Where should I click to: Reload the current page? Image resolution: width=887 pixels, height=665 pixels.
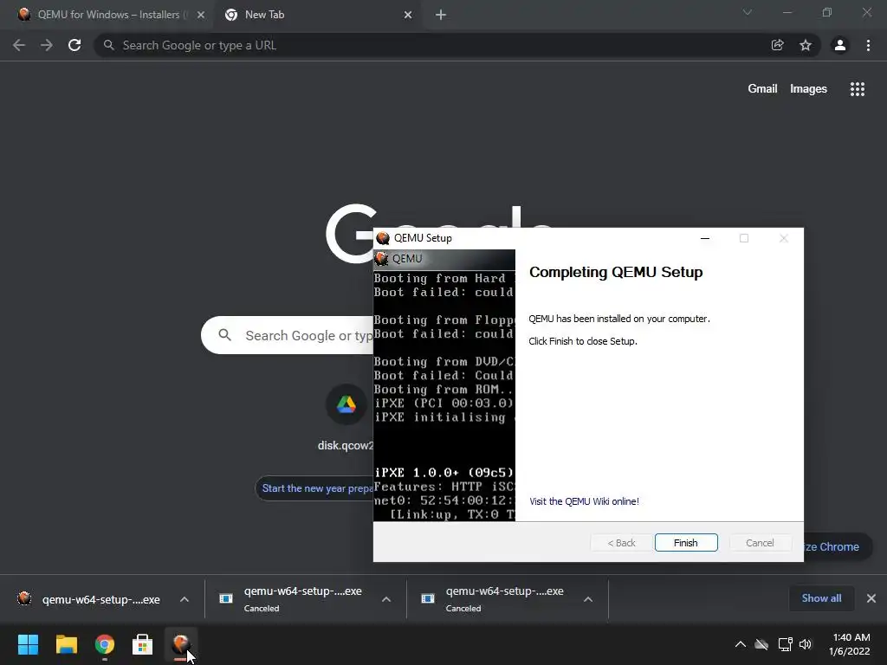74,45
